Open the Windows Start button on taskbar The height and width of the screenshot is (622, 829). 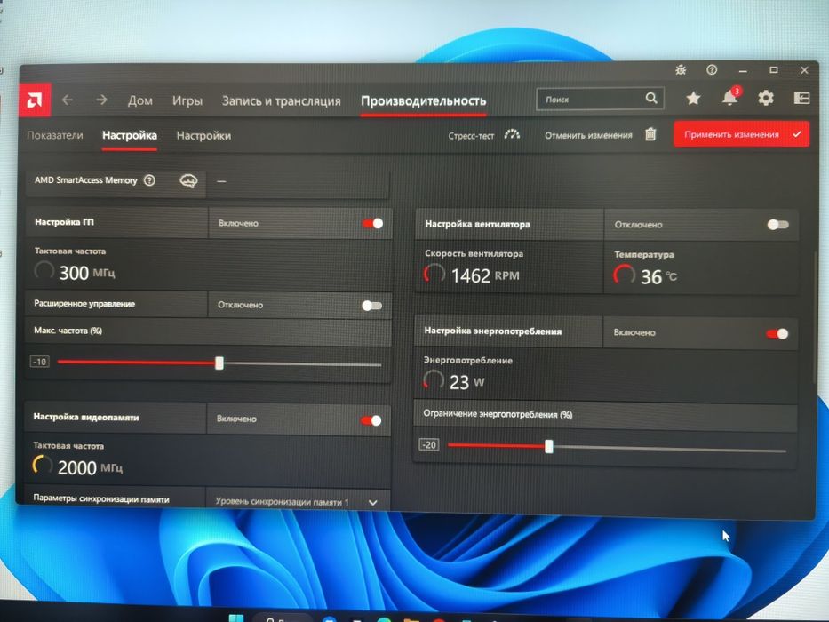[x=235, y=618]
